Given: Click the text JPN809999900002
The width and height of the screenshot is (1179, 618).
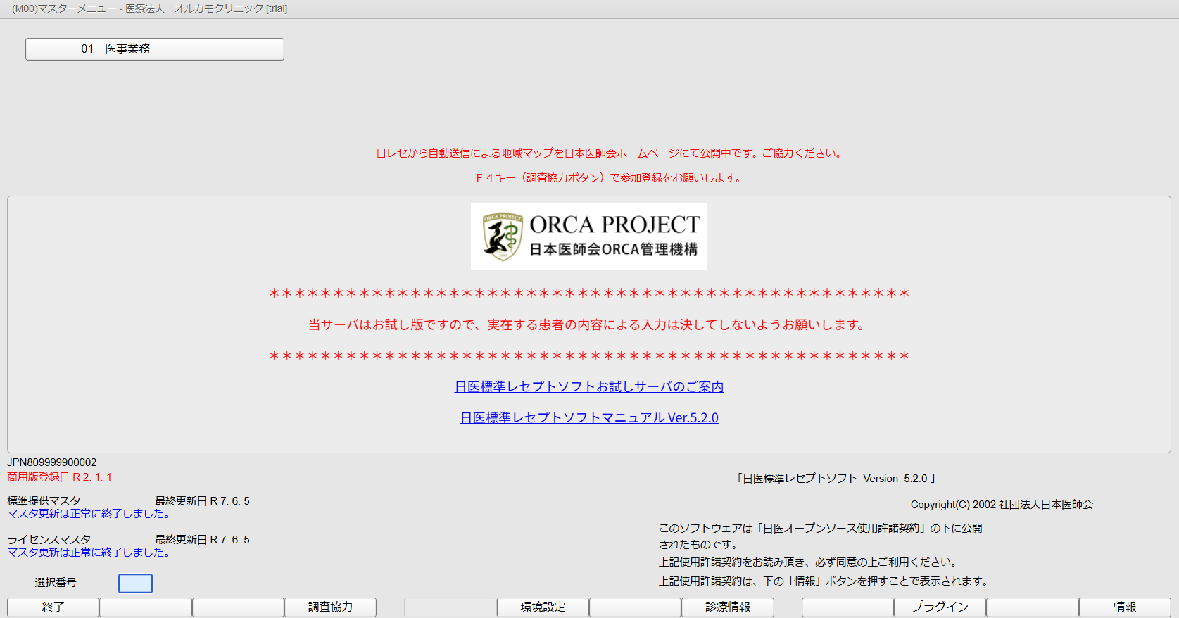Looking at the screenshot, I should point(52,462).
